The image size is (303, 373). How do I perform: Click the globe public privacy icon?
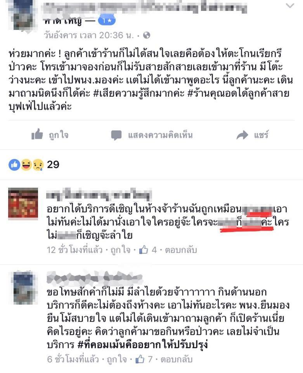coord(147,35)
